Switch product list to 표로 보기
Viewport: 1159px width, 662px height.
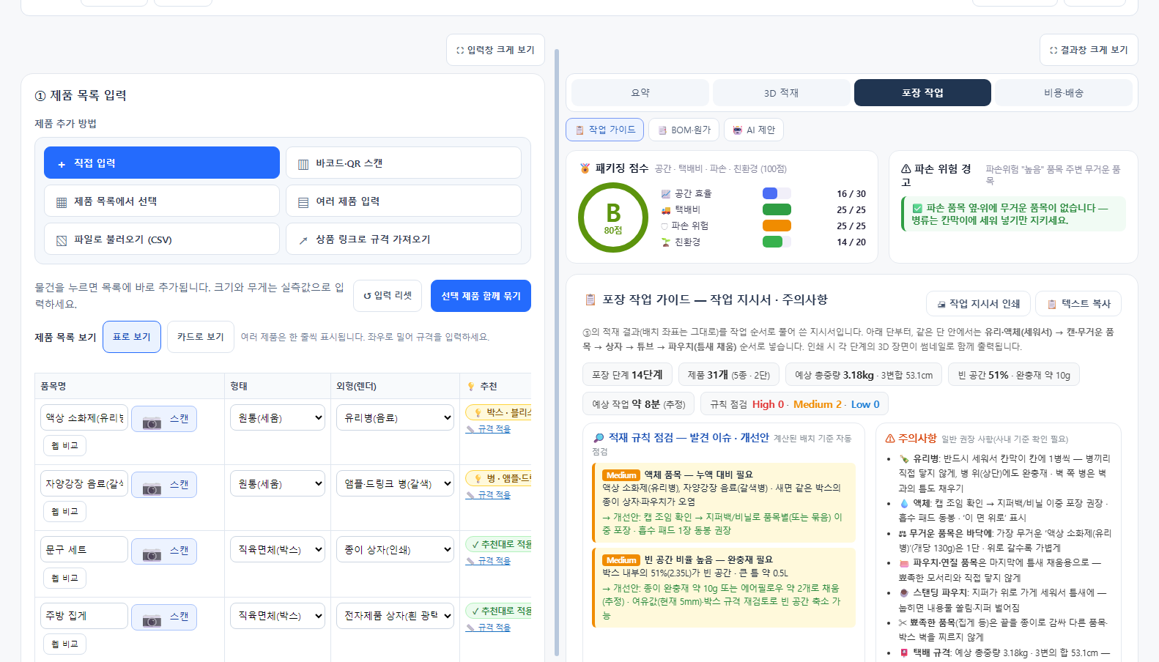tap(132, 337)
